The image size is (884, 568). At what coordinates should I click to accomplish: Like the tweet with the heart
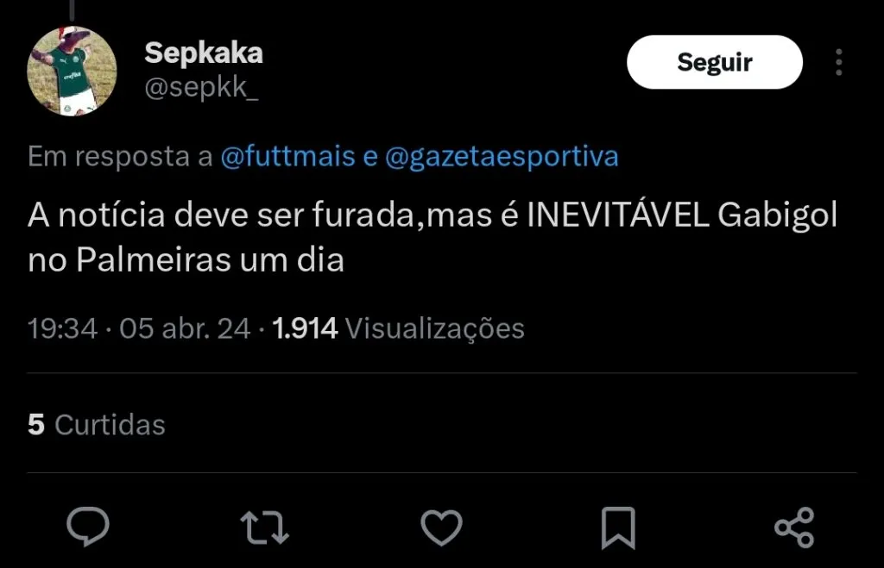[441, 527]
